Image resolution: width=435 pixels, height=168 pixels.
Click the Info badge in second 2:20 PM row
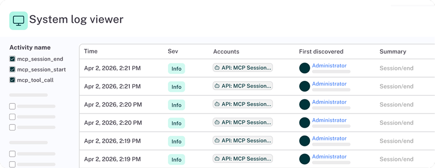[x=176, y=123]
